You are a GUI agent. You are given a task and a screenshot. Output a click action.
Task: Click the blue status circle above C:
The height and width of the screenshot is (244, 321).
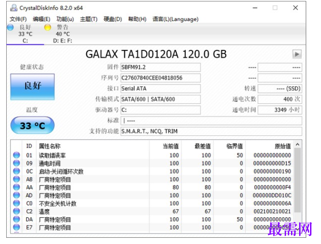tap(10, 27)
